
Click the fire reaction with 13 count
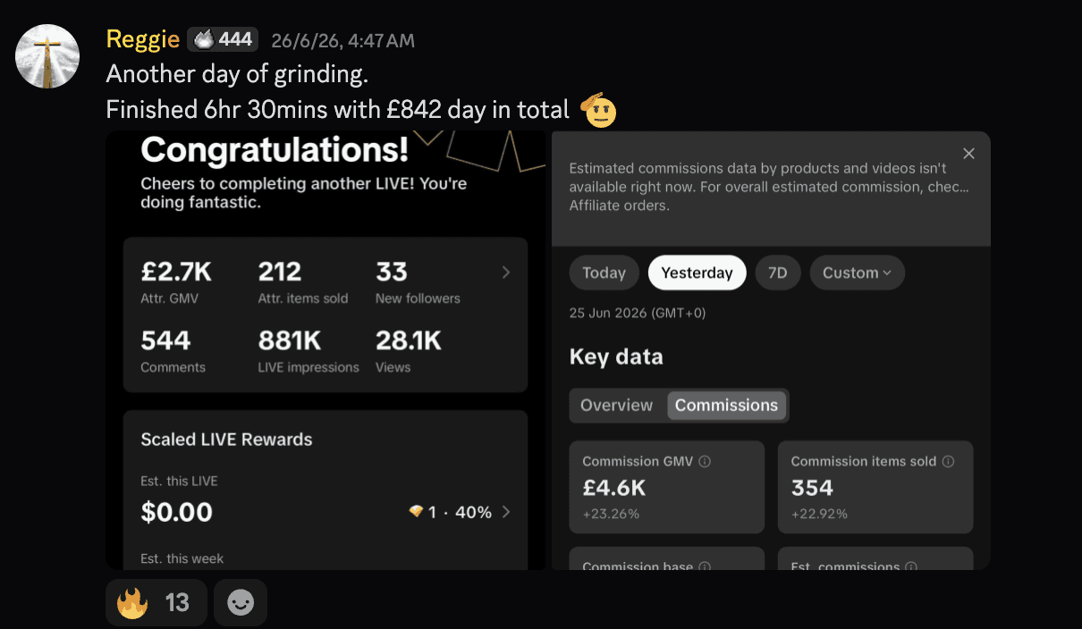click(x=156, y=603)
